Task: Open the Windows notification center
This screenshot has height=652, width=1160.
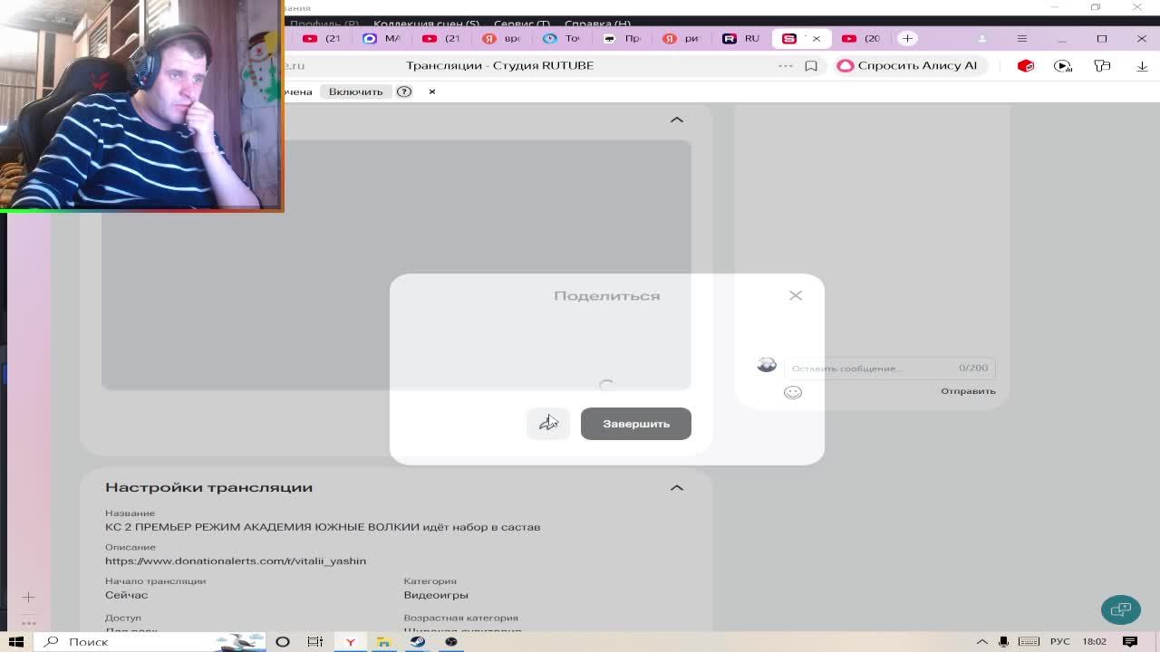Action: tap(1130, 641)
